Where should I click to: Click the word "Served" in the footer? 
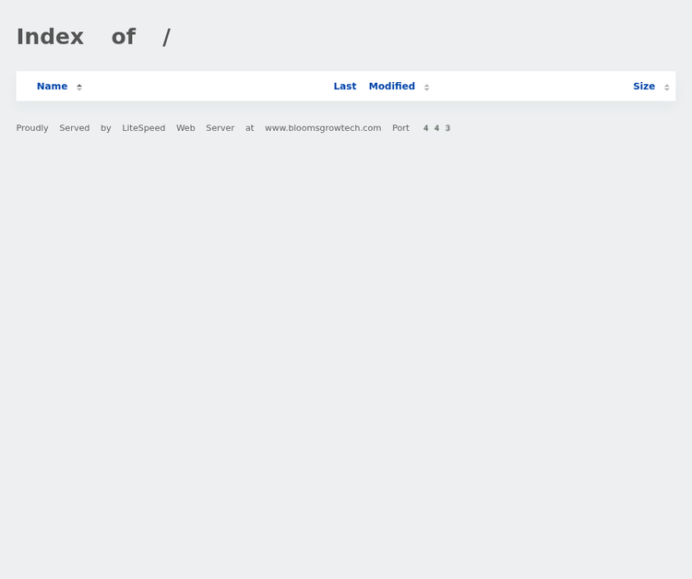click(x=75, y=128)
